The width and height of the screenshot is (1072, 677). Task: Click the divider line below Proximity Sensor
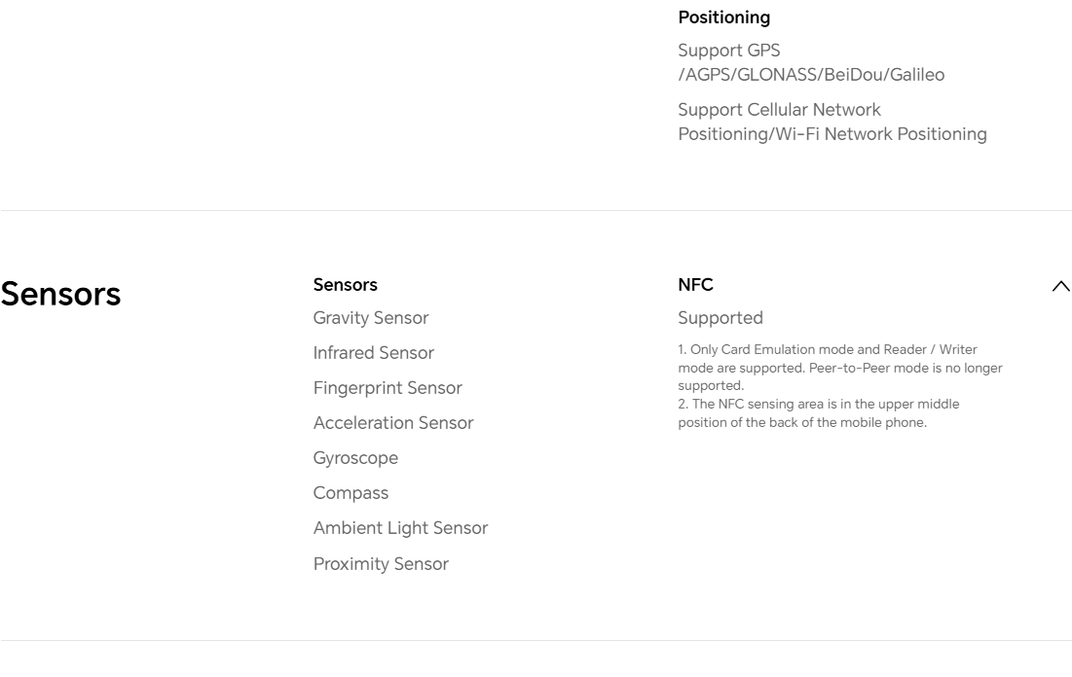[536, 640]
